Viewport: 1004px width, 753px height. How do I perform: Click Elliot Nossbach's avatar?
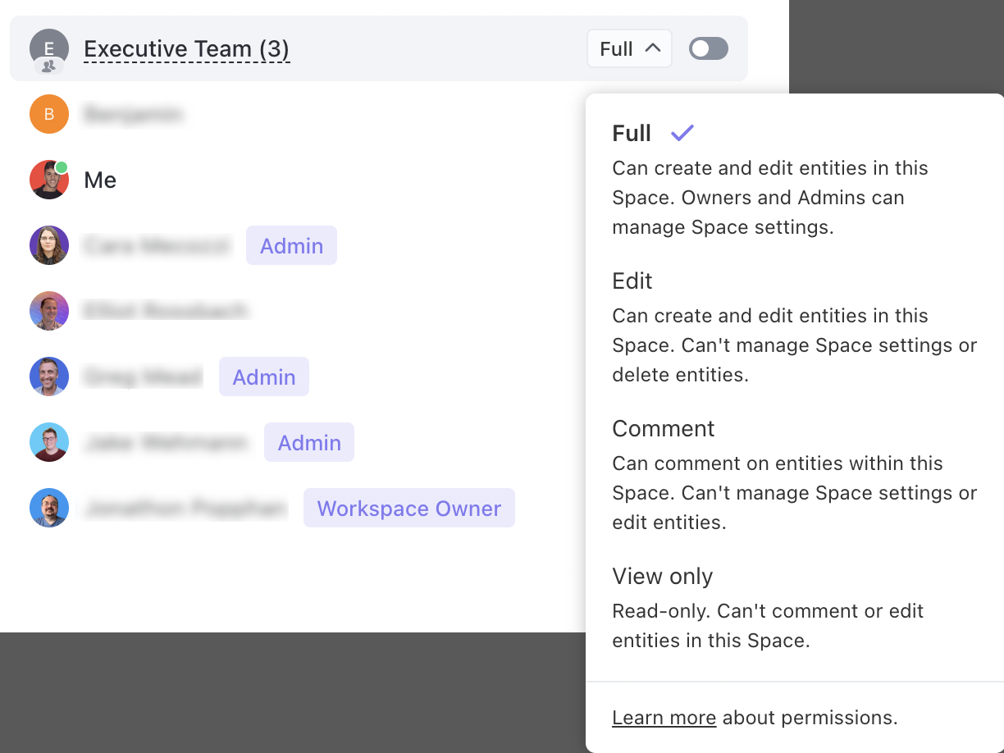click(48, 311)
